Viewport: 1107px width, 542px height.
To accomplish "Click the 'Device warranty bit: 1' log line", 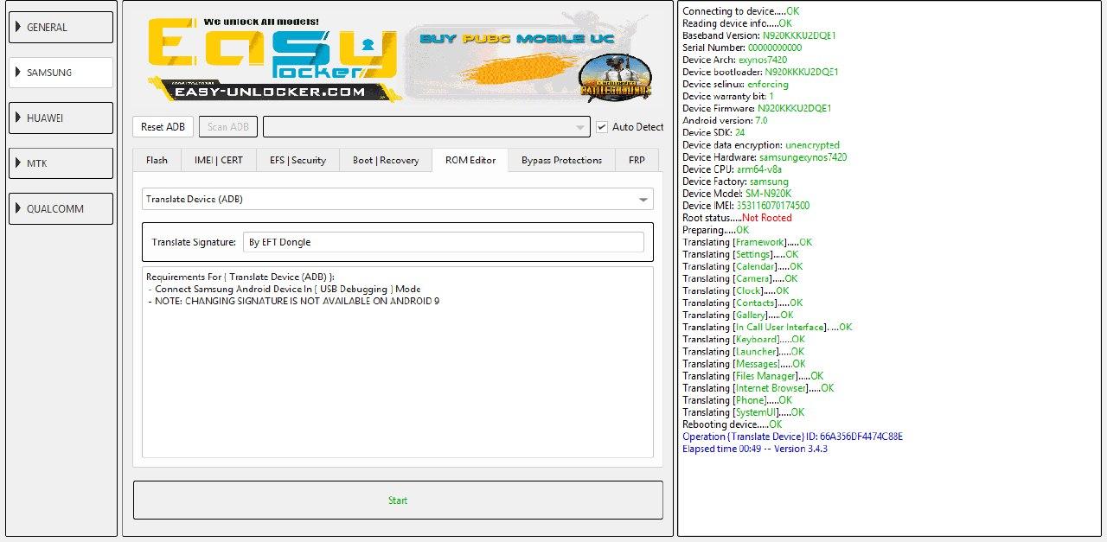I will (x=728, y=96).
